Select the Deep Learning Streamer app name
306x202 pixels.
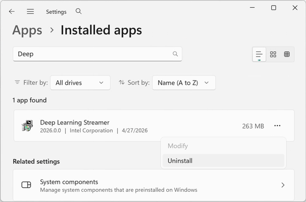click(x=74, y=122)
